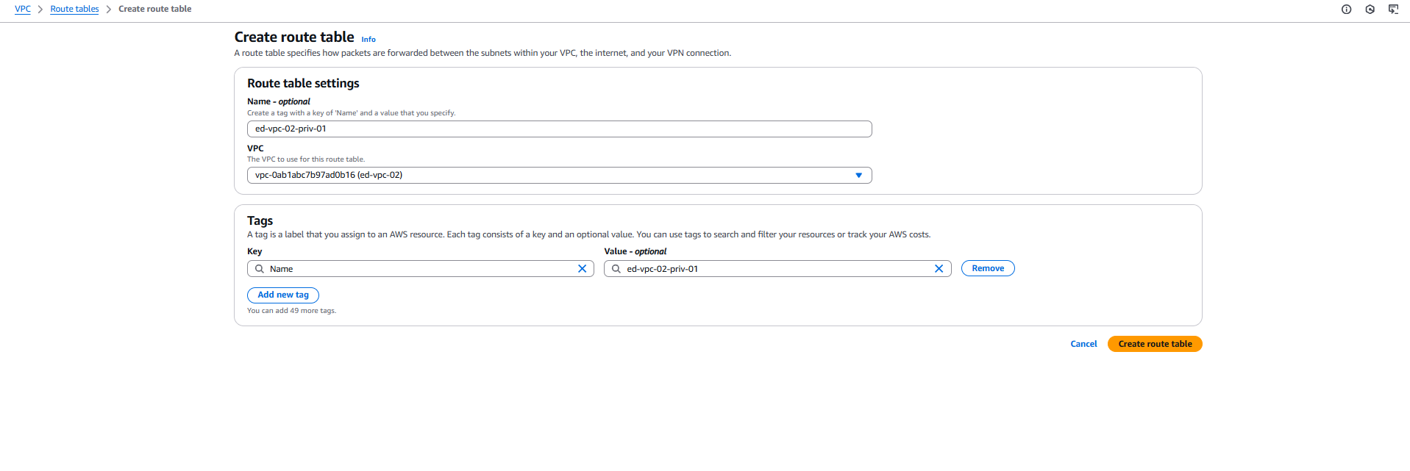Click the 'Value - optional' label
Screen dimensions: 1410x471
click(635, 251)
